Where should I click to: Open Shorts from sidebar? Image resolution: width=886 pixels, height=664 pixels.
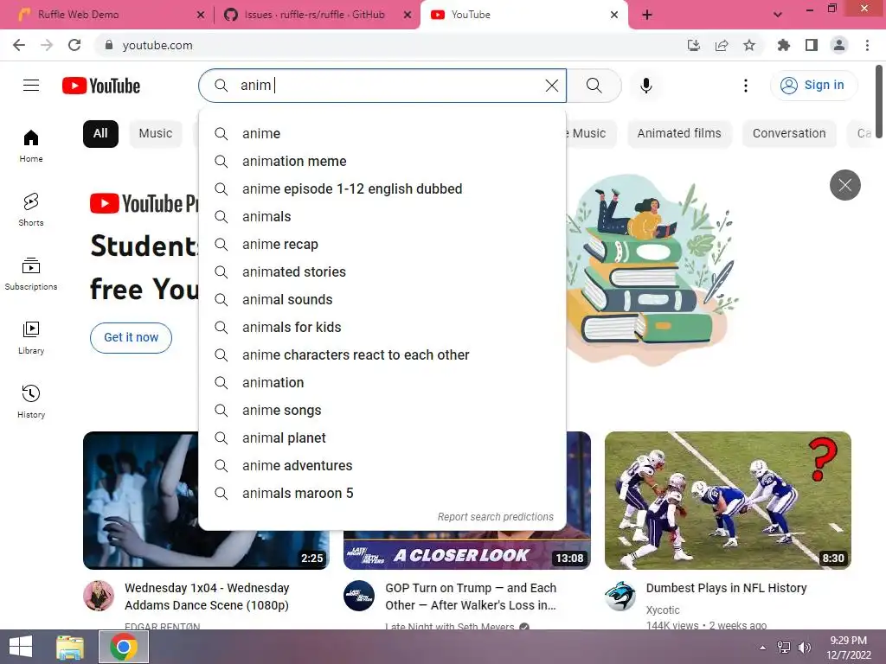31,209
